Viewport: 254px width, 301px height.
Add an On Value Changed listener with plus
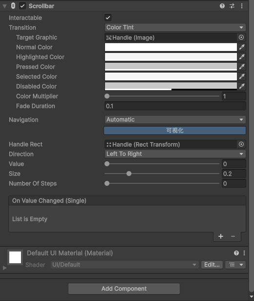pyautogui.click(x=221, y=236)
